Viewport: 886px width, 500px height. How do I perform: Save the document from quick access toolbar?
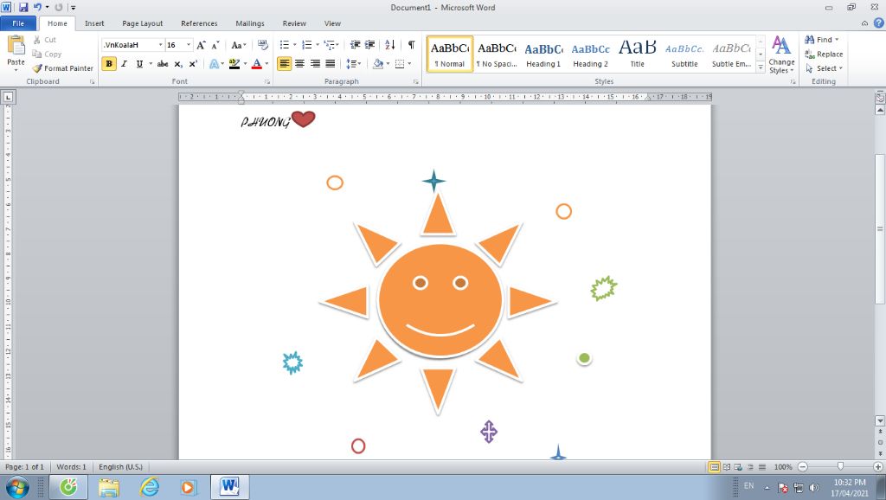23,7
